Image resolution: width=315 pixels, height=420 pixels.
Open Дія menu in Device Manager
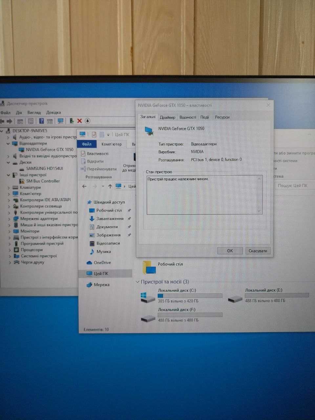19,113
